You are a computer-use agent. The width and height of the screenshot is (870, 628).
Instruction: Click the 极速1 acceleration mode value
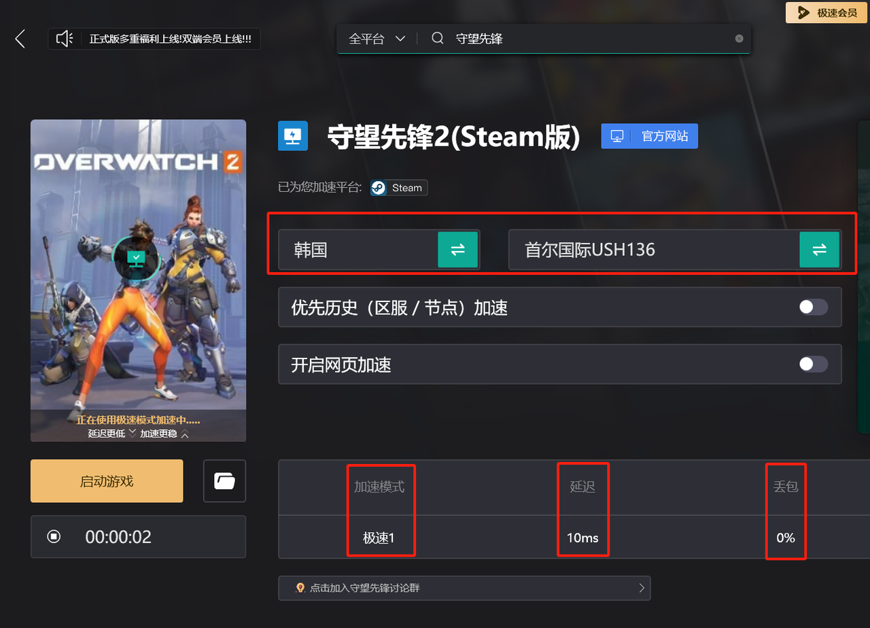pyautogui.click(x=379, y=538)
